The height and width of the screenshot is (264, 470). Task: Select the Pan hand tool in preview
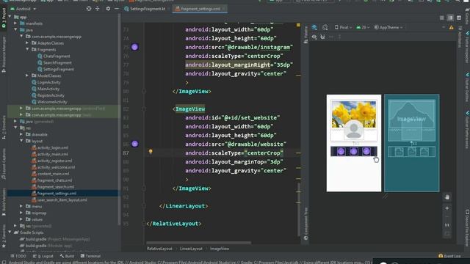pyautogui.click(x=447, y=197)
